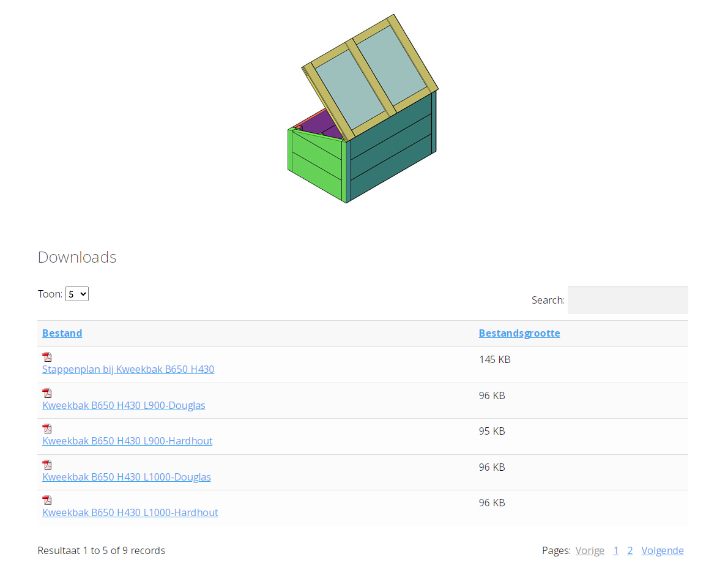This screenshot has width=706, height=573.
Task: Focus the Search input field
Action: click(627, 300)
